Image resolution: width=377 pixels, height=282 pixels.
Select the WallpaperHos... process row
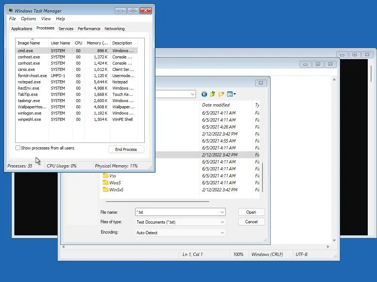pos(77,107)
